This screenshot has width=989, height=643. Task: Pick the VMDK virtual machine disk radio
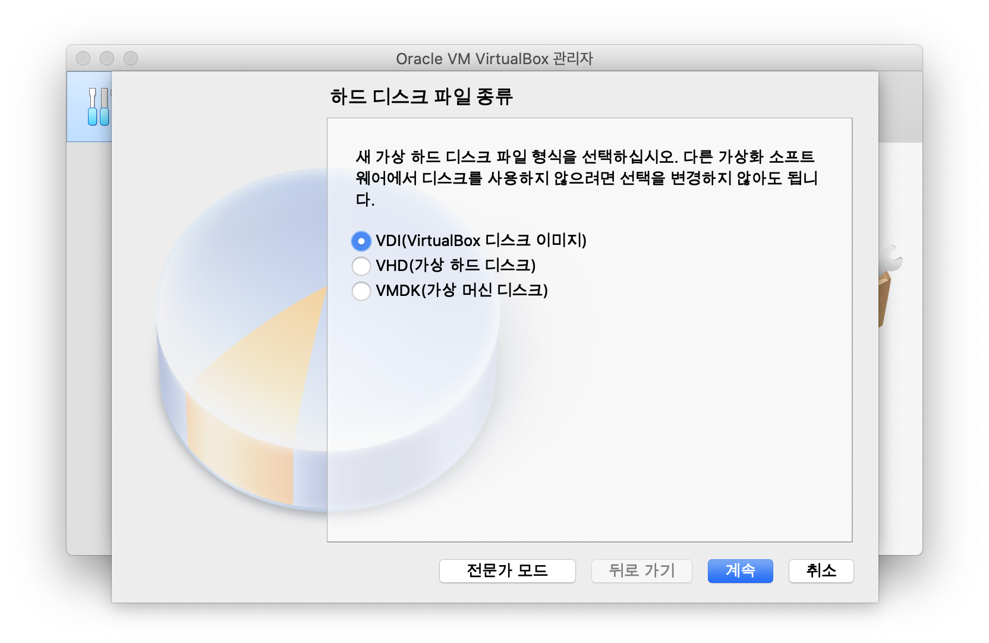coord(361,291)
